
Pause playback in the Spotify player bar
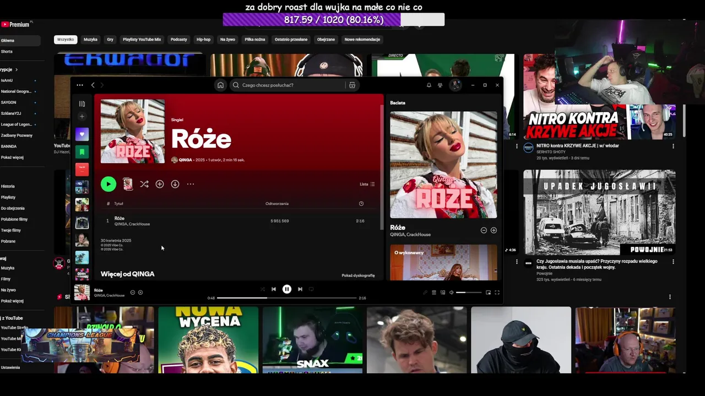coord(287,289)
